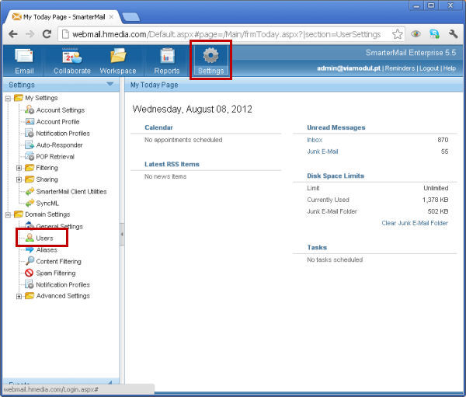Expand the Filtering tree folder

pyautogui.click(x=19, y=168)
